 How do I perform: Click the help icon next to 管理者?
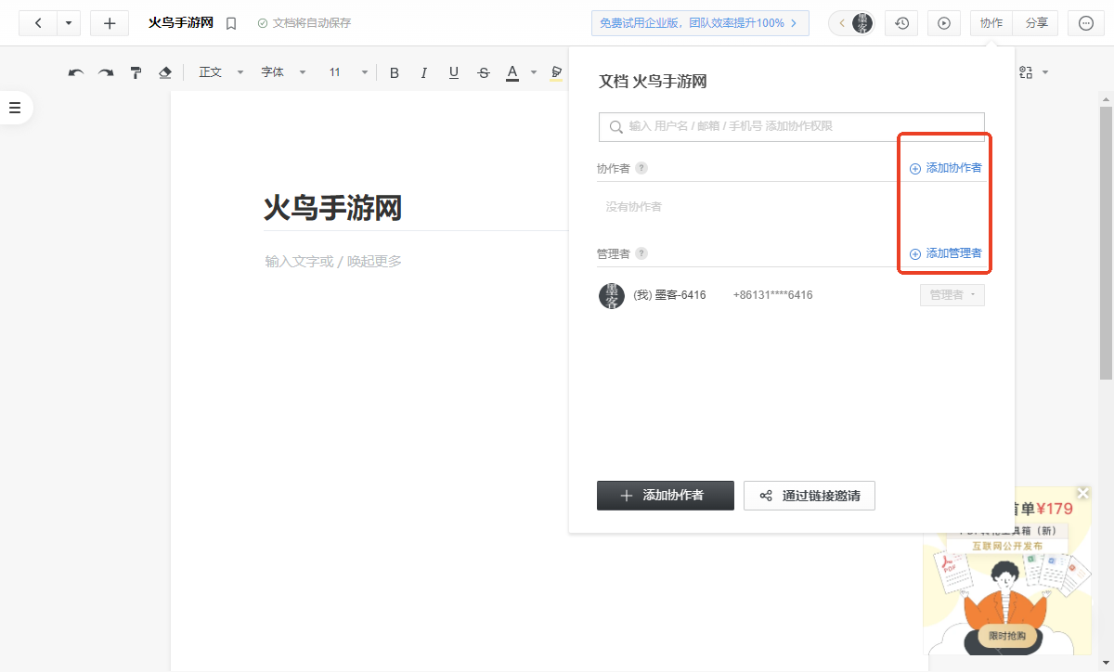click(641, 253)
